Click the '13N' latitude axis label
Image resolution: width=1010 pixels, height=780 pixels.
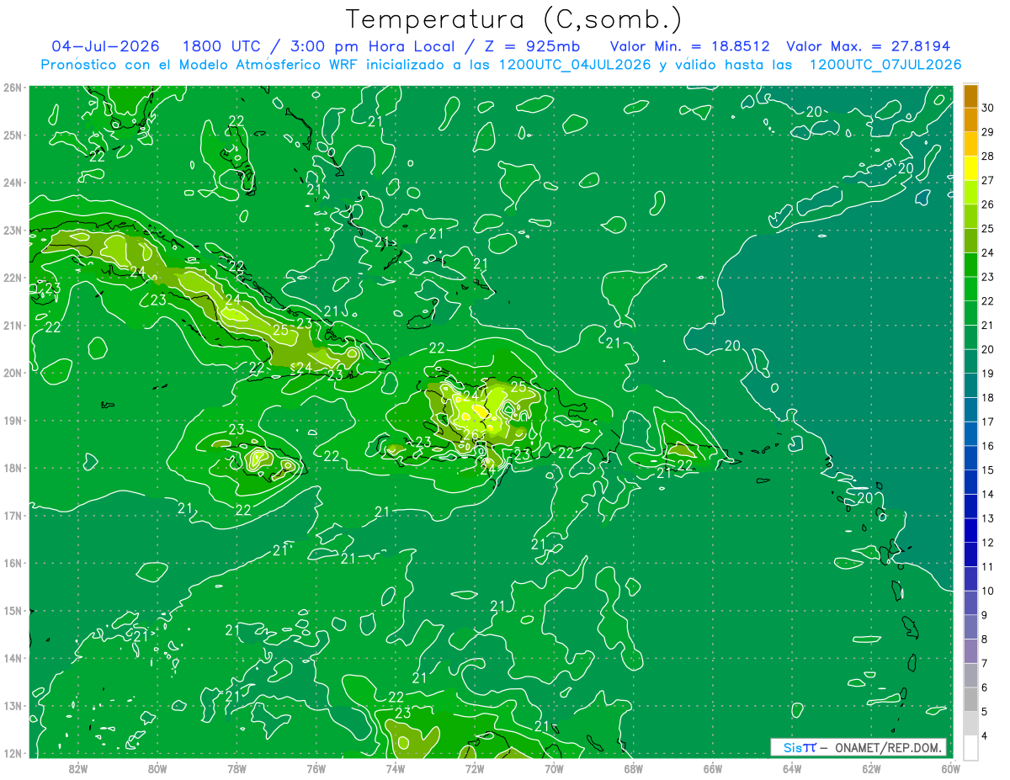[12, 705]
